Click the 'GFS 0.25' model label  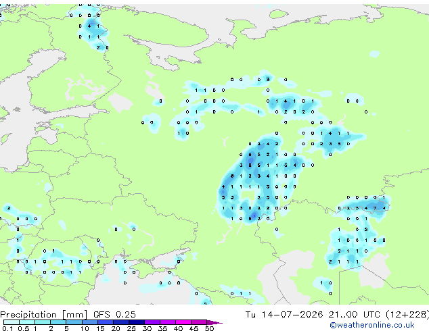pyautogui.click(x=114, y=314)
